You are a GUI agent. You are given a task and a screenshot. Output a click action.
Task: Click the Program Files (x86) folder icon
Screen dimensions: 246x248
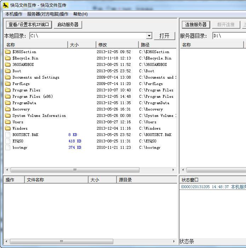tap(8, 96)
